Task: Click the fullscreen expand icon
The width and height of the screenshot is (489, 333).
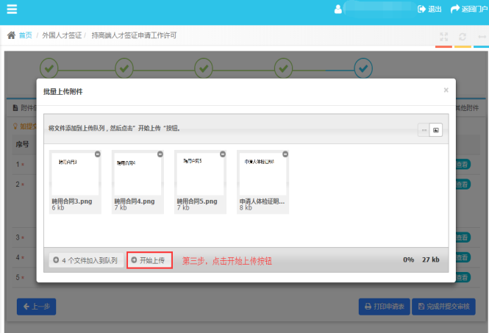Action: click(443, 36)
